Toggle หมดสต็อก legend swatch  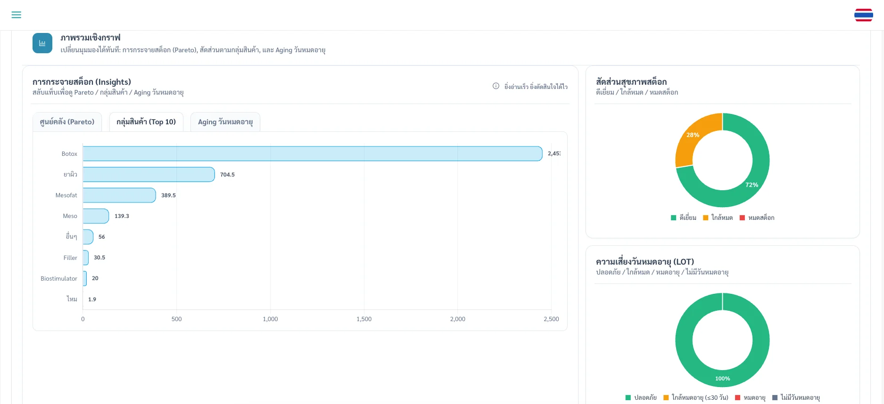pos(743,218)
